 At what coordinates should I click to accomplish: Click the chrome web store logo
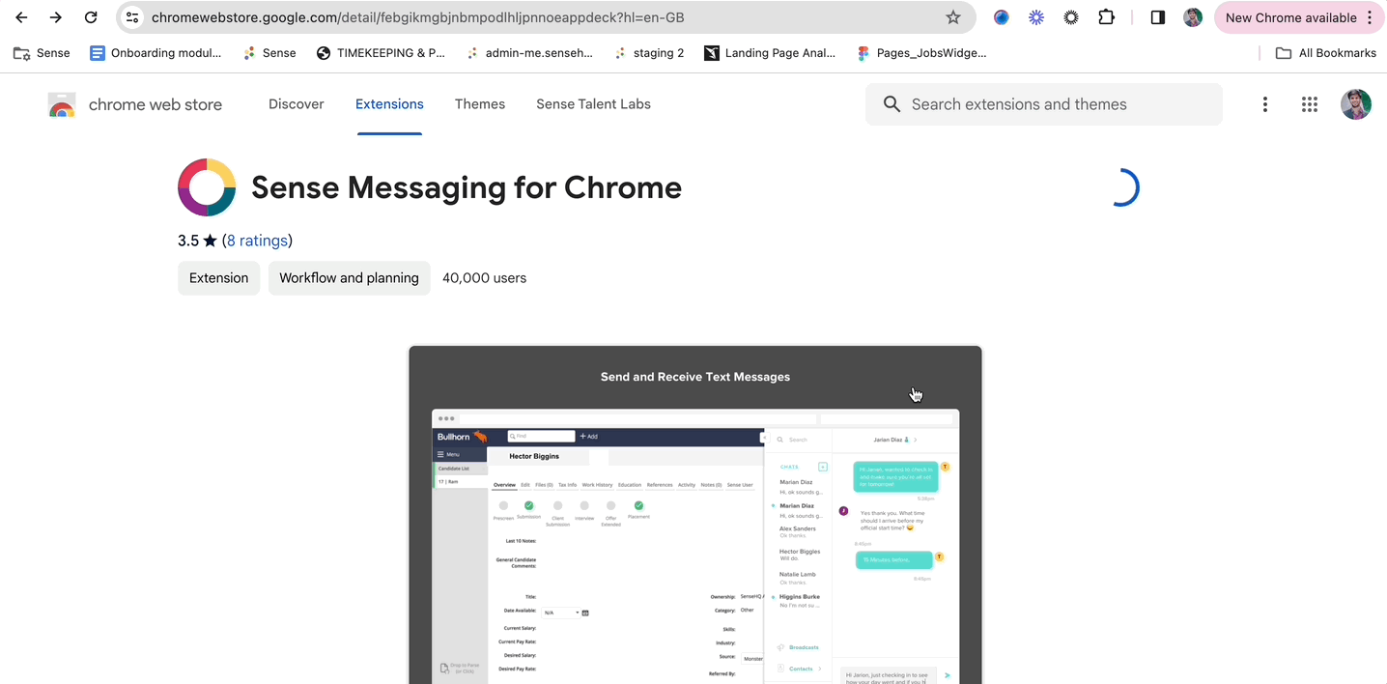coord(135,104)
